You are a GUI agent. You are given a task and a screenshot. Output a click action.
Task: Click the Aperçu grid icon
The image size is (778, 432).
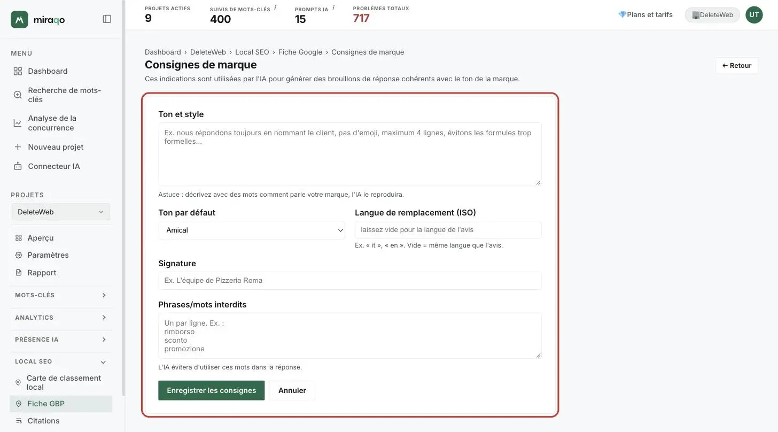[x=19, y=238]
